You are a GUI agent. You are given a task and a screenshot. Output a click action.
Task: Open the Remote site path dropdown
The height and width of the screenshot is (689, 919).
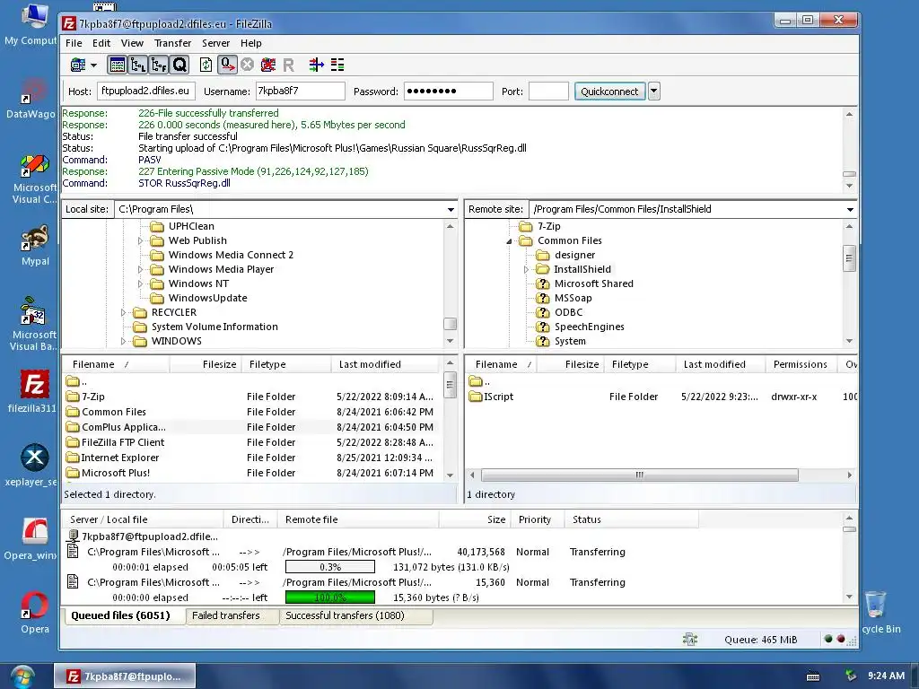(x=850, y=209)
